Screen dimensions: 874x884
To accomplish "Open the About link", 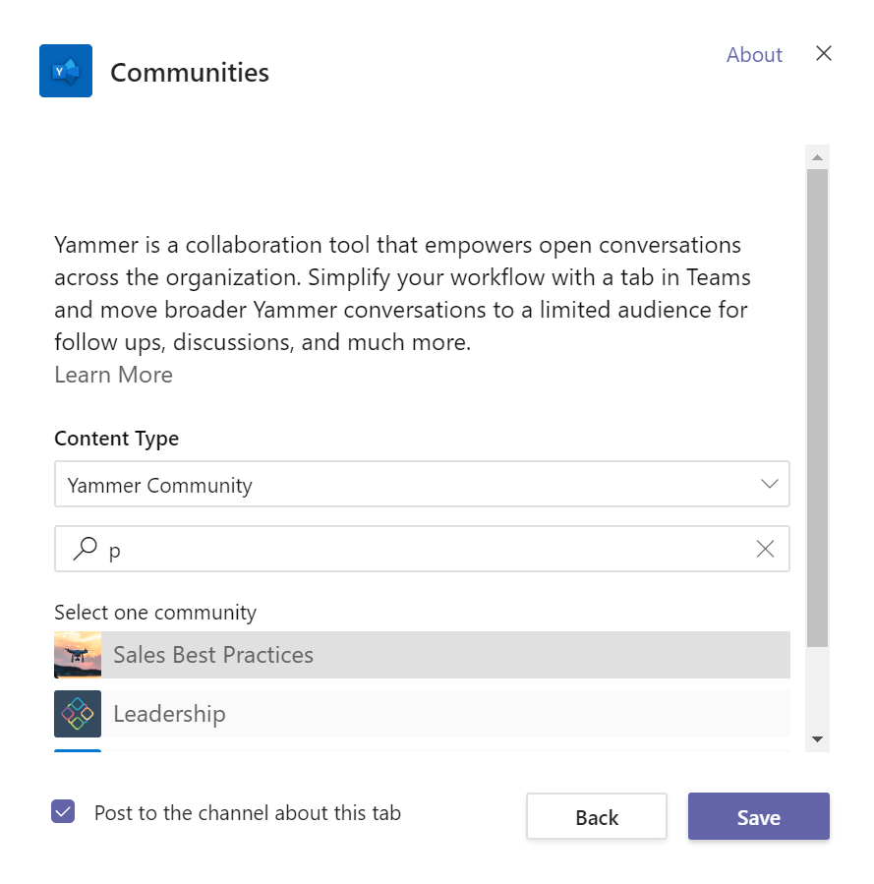I will pyautogui.click(x=754, y=55).
